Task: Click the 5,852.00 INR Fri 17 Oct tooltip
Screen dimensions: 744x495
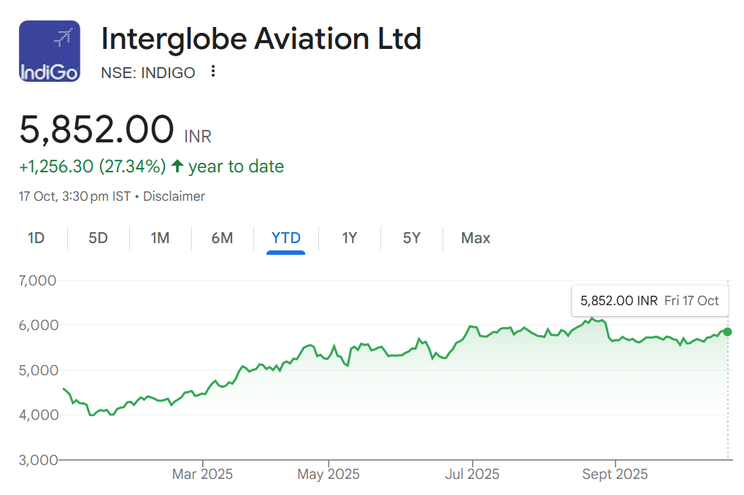Action: (x=649, y=301)
